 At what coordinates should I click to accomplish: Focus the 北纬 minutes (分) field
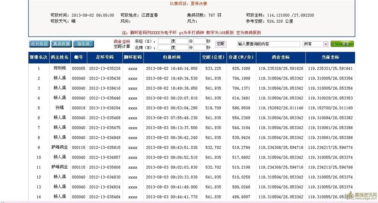[182, 48]
